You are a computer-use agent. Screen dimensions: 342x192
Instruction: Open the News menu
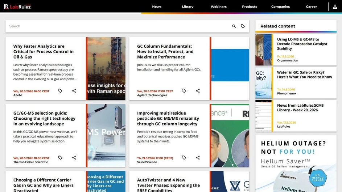[157, 7]
